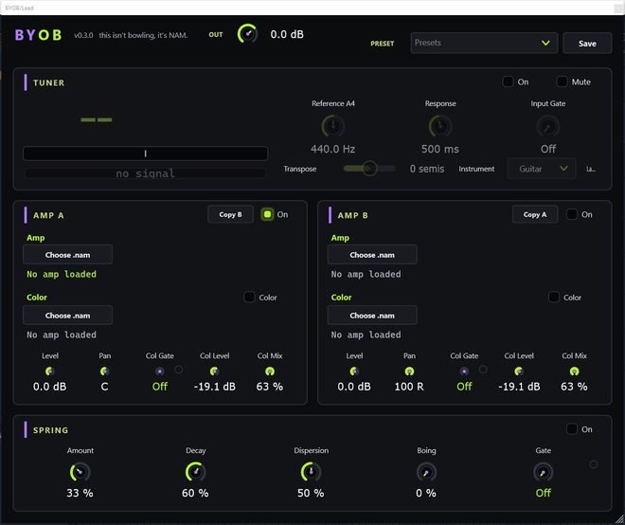Click the Spring Dispersion knob

(311, 472)
